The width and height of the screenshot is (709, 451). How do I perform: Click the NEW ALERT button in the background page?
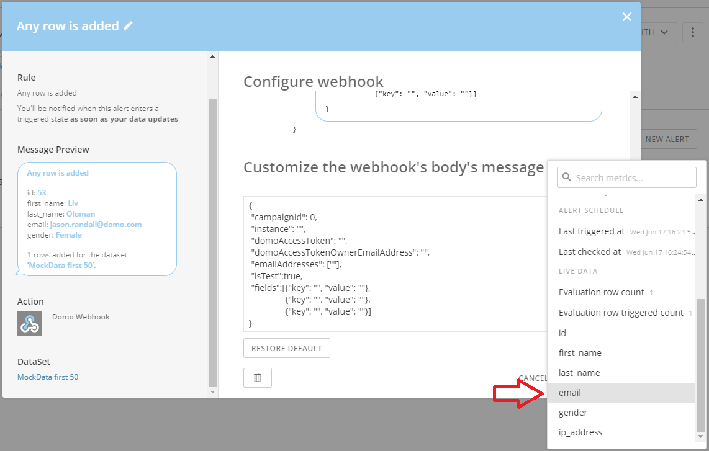(x=667, y=139)
